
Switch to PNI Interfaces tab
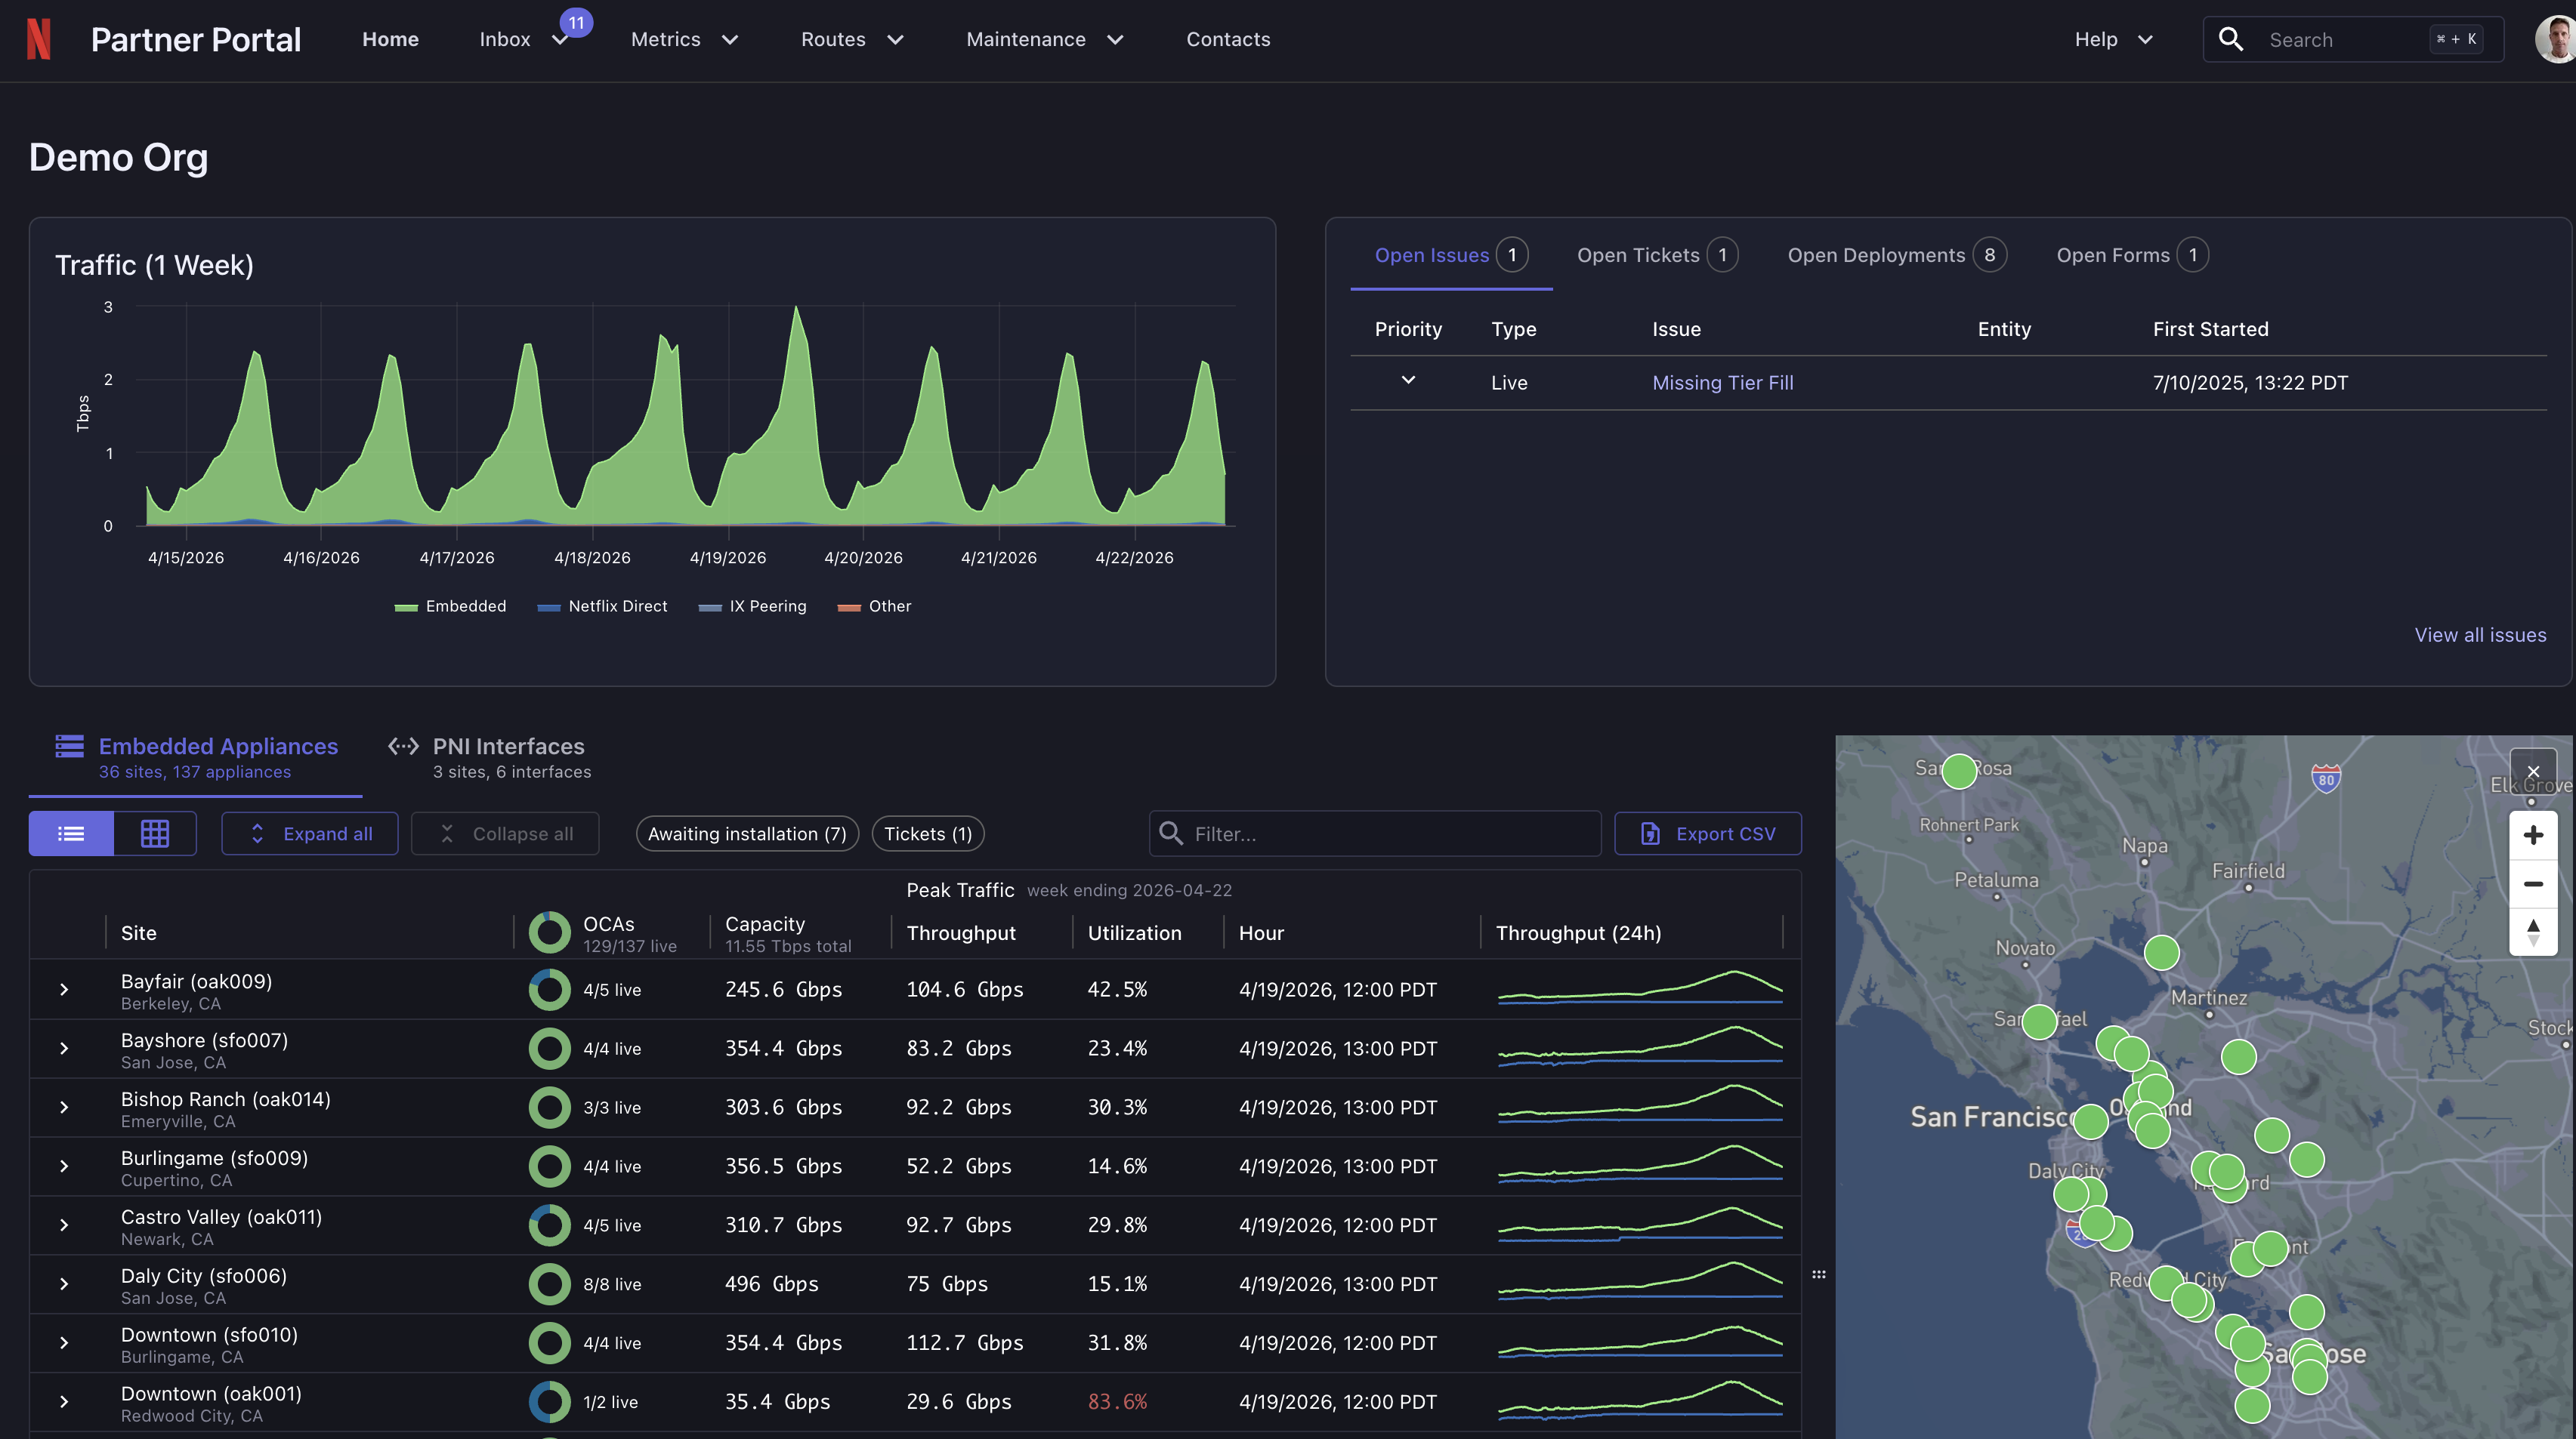[x=490, y=757]
